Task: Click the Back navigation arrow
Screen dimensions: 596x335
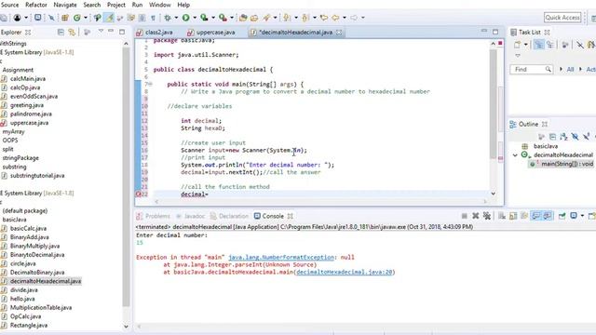Action: point(335,18)
